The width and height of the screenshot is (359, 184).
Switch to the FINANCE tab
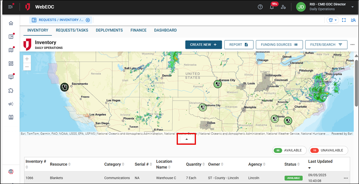click(139, 30)
